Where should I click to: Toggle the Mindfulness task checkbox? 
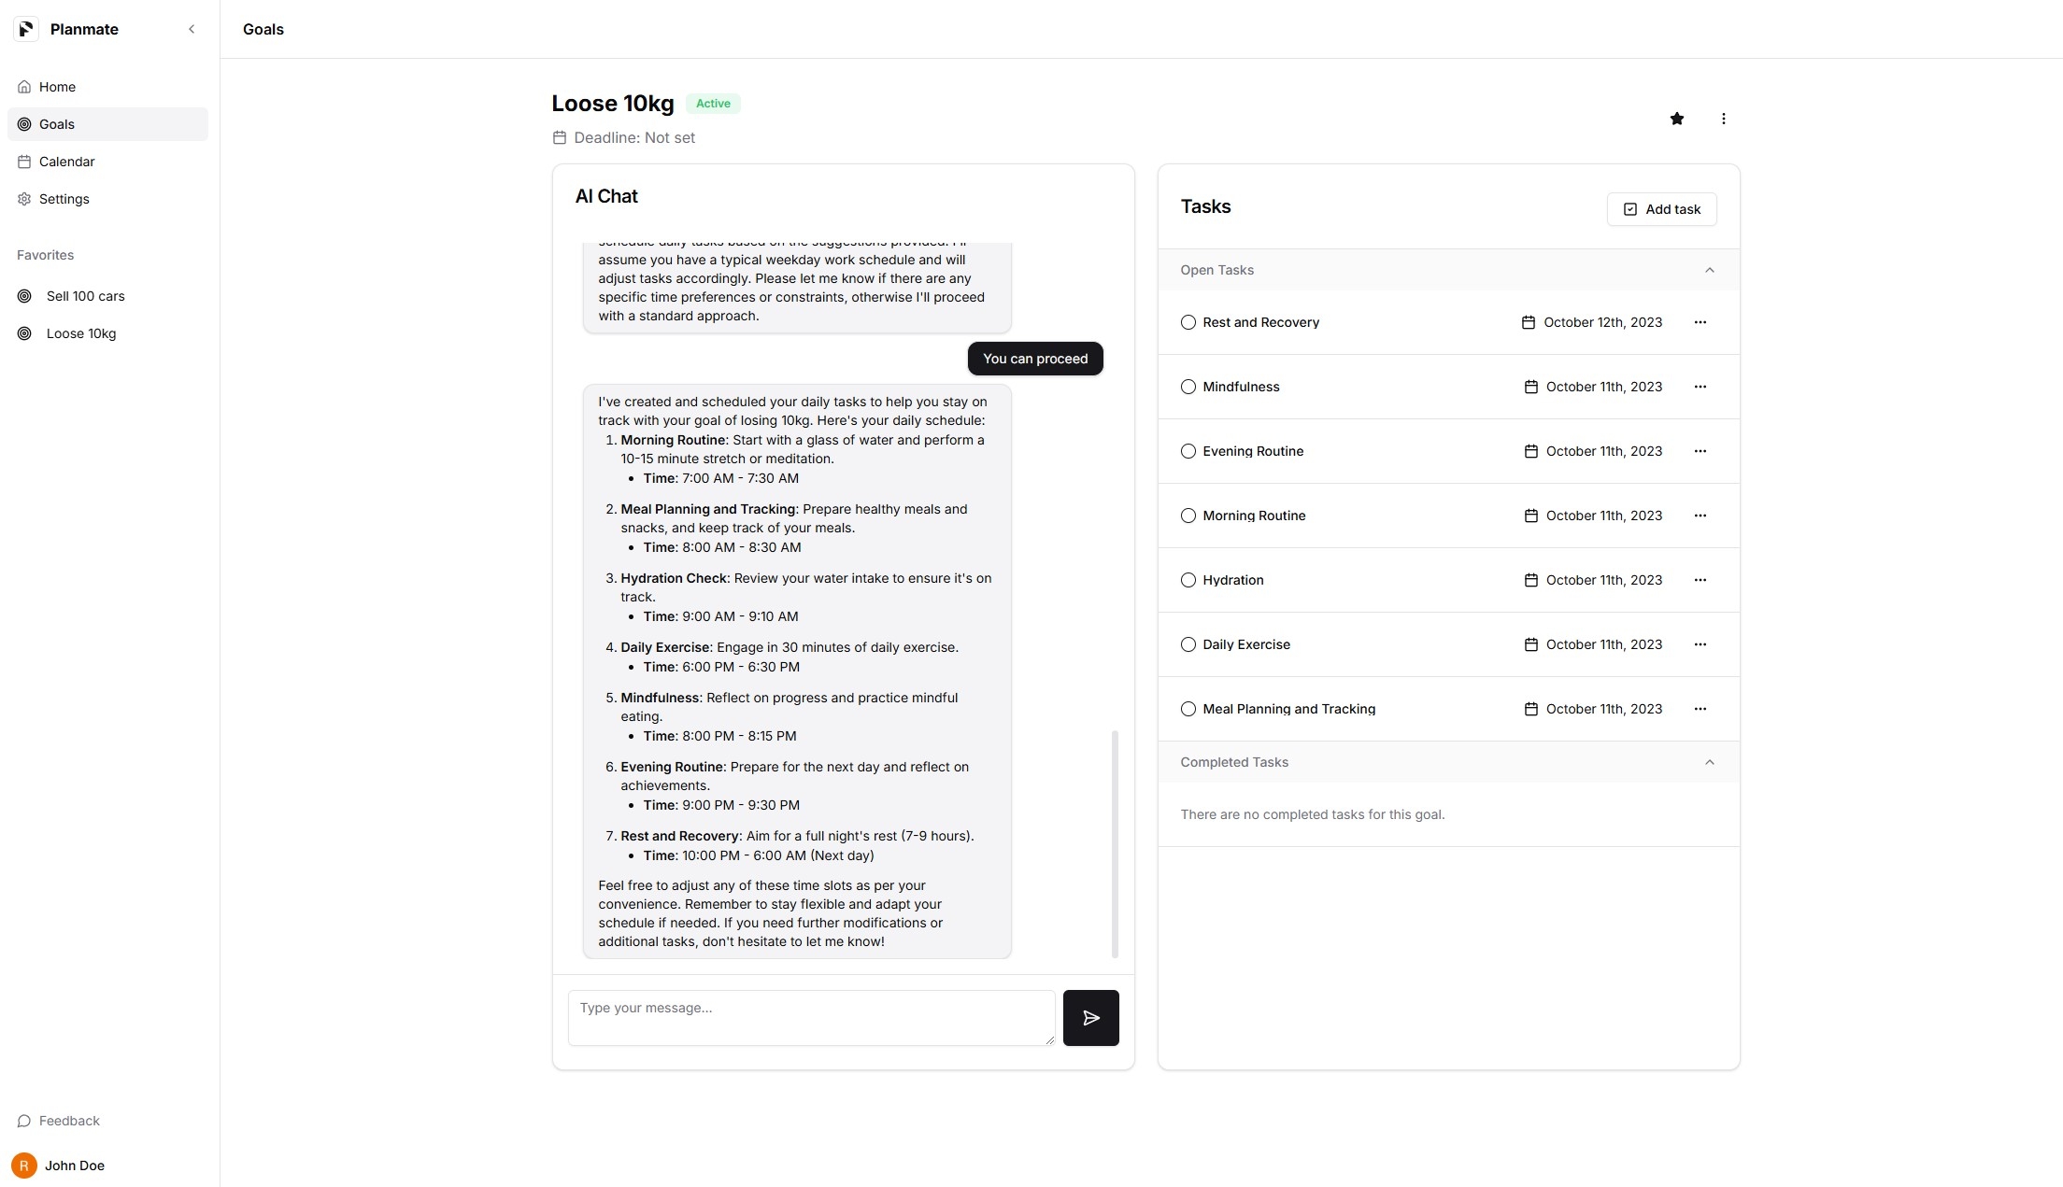click(x=1188, y=387)
